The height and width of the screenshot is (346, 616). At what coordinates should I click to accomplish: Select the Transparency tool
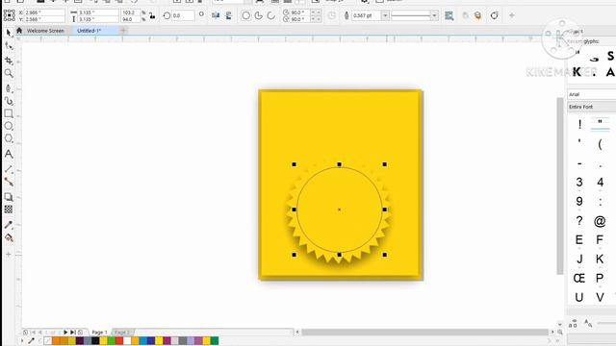(x=9, y=210)
